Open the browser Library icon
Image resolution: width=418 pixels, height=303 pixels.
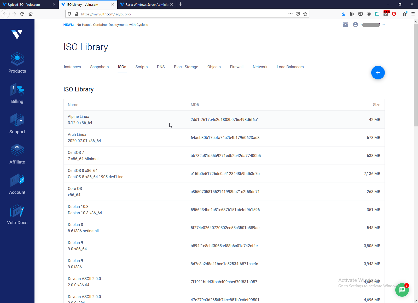coord(352,14)
